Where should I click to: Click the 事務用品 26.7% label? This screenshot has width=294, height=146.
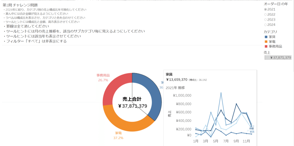point(103,78)
